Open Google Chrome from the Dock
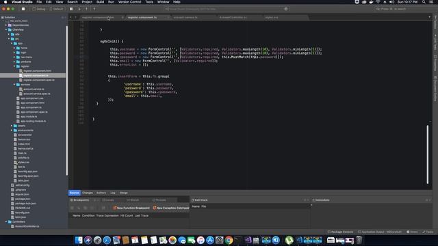 (229, 240)
